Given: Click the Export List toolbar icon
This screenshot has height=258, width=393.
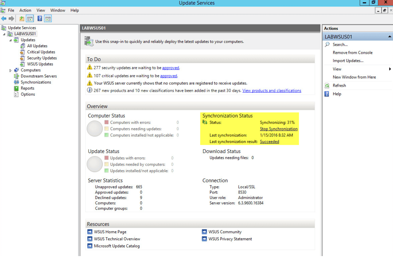Looking at the screenshot, I should click(x=21, y=18).
